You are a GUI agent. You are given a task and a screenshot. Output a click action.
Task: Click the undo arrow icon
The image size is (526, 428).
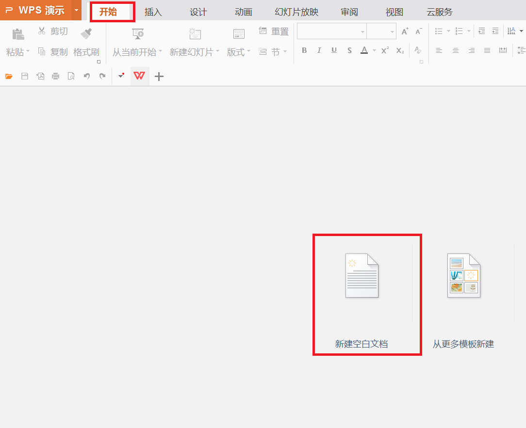[87, 76]
